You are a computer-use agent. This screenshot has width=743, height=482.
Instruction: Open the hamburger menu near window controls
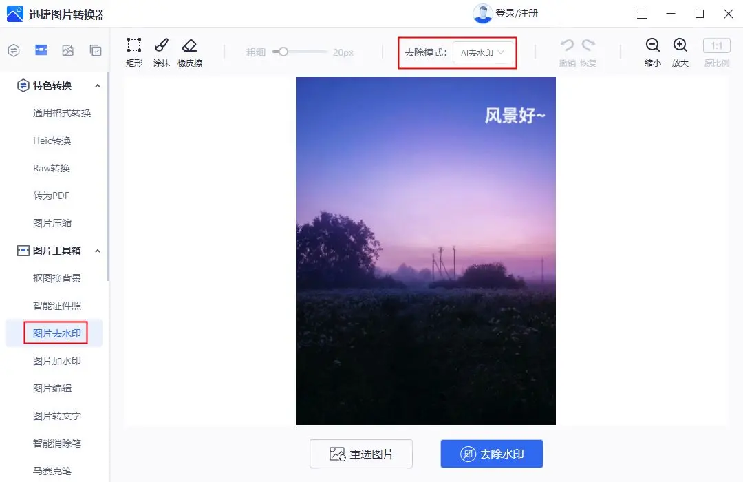tap(642, 14)
